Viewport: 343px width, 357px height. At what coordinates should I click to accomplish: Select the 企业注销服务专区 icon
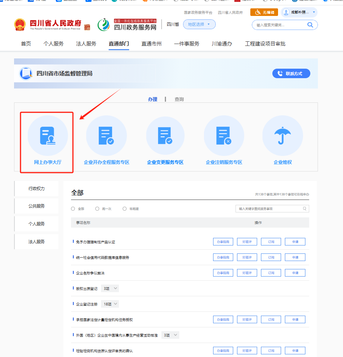coord(223,136)
